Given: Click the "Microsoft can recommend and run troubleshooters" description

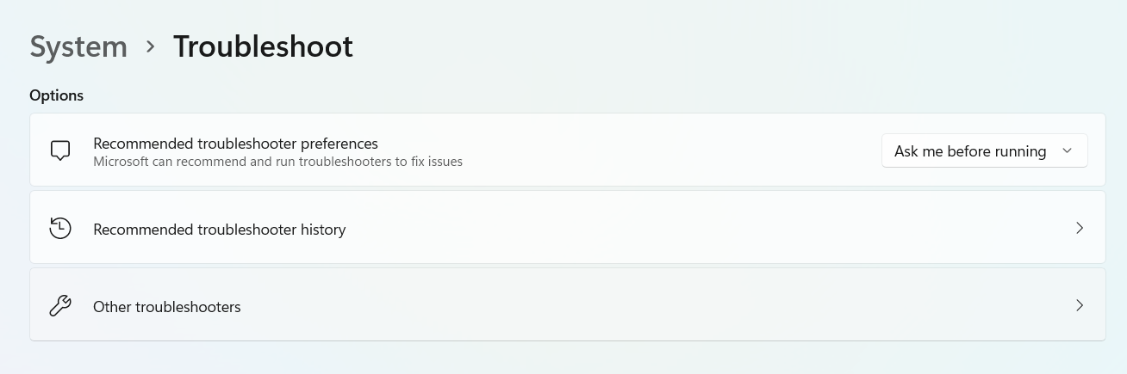Looking at the screenshot, I should tap(277, 162).
